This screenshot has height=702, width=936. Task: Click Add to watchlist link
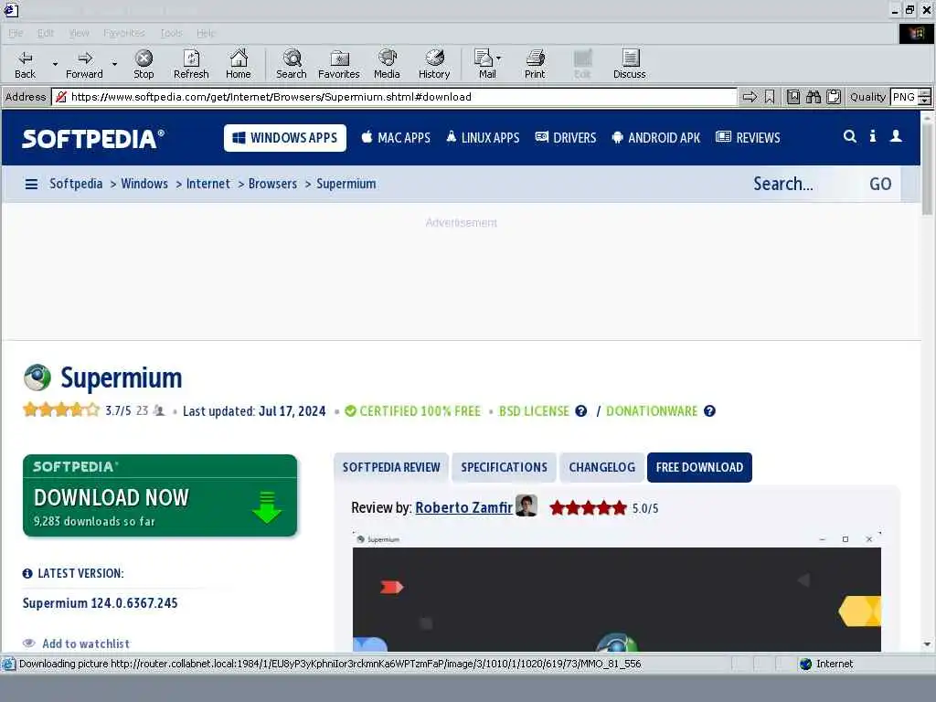click(85, 643)
